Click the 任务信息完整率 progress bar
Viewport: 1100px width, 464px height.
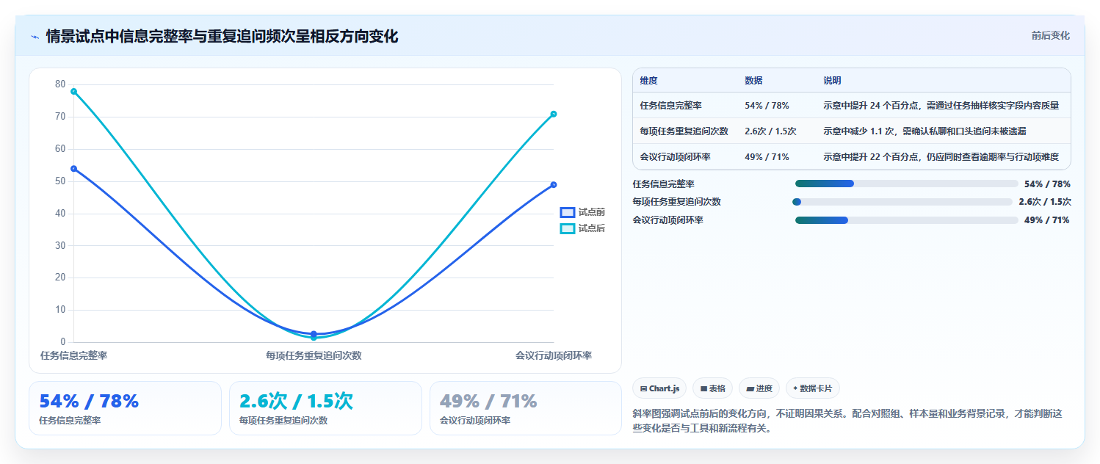906,184
